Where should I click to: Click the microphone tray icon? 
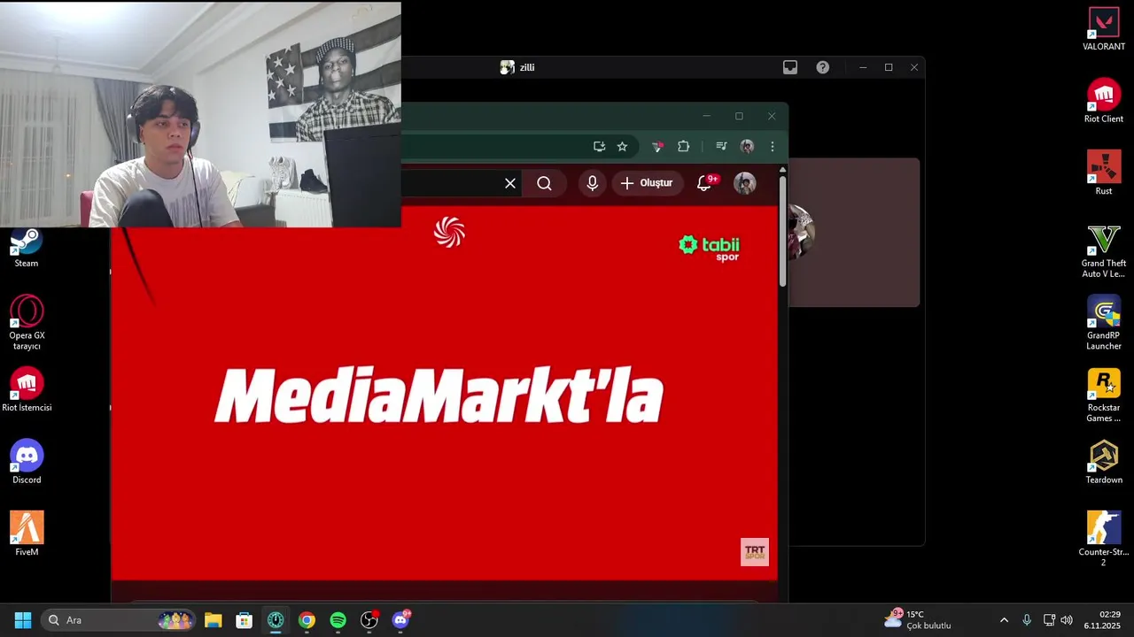[1027, 620]
